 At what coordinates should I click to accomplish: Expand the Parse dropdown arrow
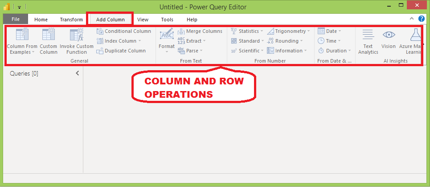point(201,51)
